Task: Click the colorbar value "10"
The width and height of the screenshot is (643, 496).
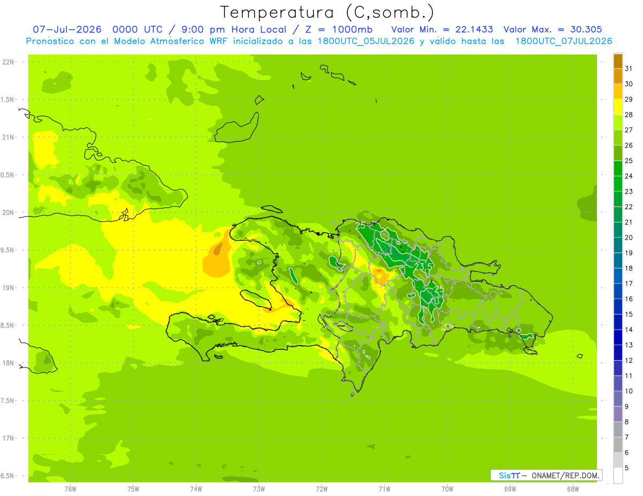Action: pos(629,391)
